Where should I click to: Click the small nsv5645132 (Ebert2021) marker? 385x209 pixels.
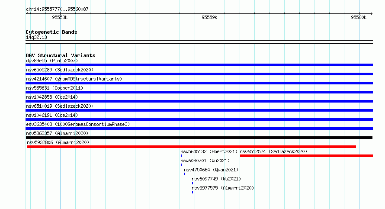tap(181, 156)
